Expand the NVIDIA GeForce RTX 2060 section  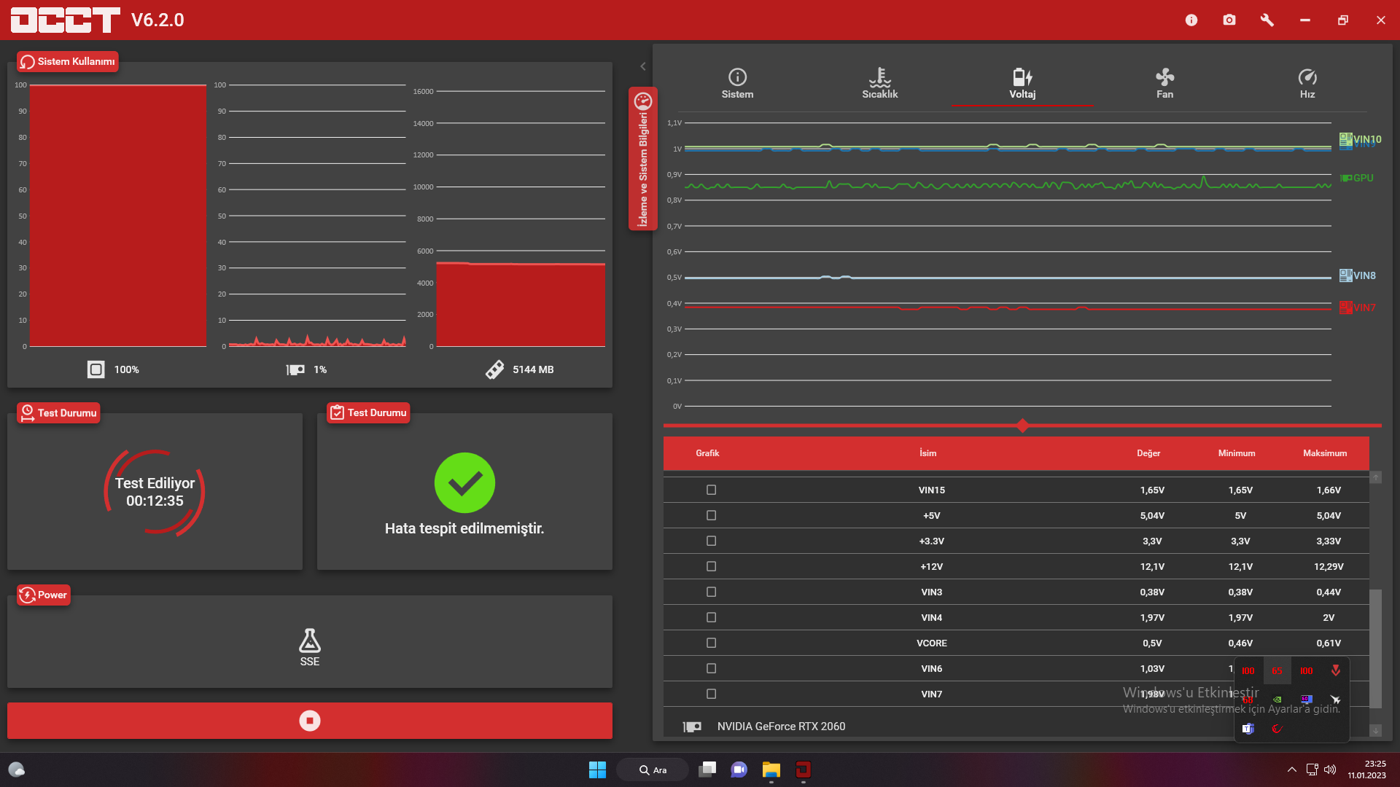(780, 727)
